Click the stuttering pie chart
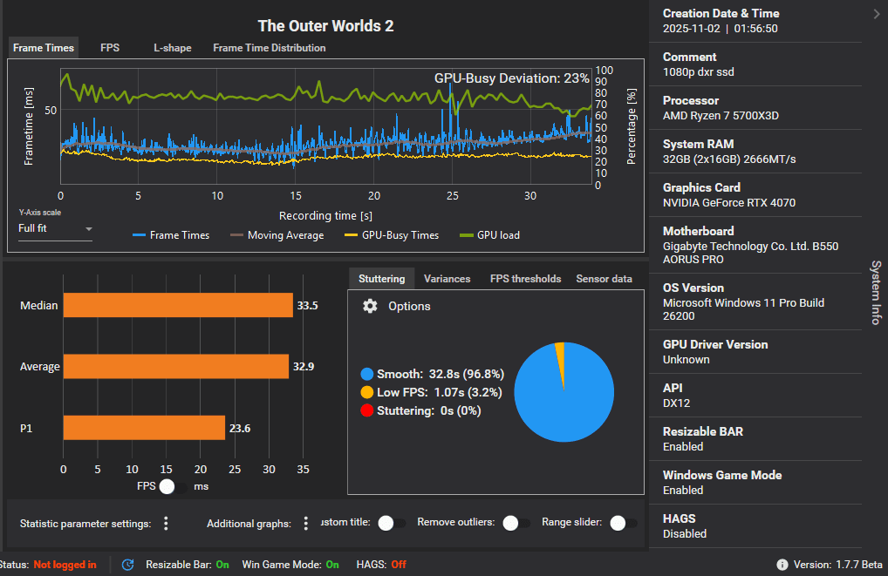This screenshot has height=576, width=888. point(564,392)
